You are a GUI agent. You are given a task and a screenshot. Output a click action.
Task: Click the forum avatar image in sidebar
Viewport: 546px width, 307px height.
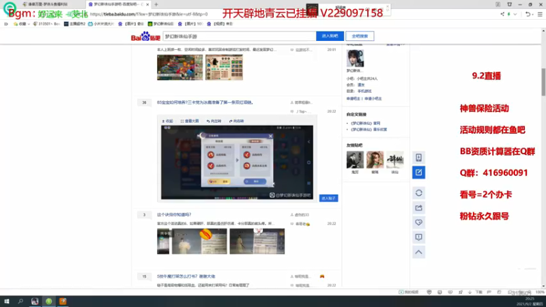point(355,58)
